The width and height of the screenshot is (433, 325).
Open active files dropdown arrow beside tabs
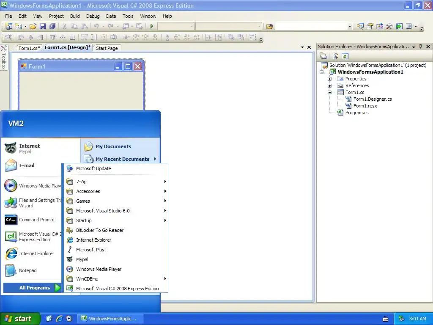point(302,47)
